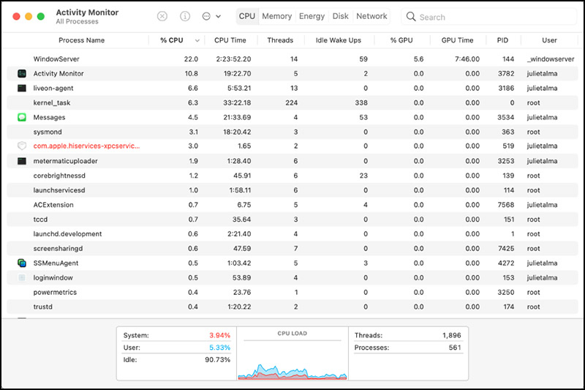Click the liveon-agent terminal icon

point(22,88)
